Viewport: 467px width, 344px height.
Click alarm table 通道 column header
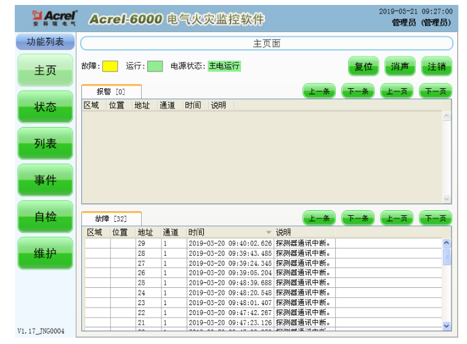pyautogui.click(x=170, y=105)
